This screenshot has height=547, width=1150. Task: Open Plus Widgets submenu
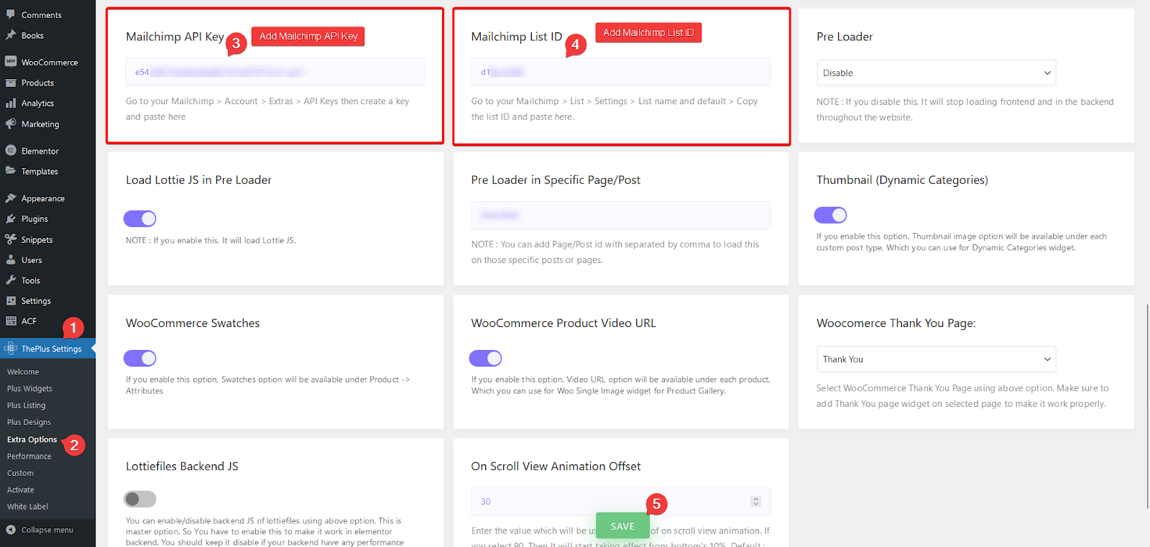[x=29, y=388]
